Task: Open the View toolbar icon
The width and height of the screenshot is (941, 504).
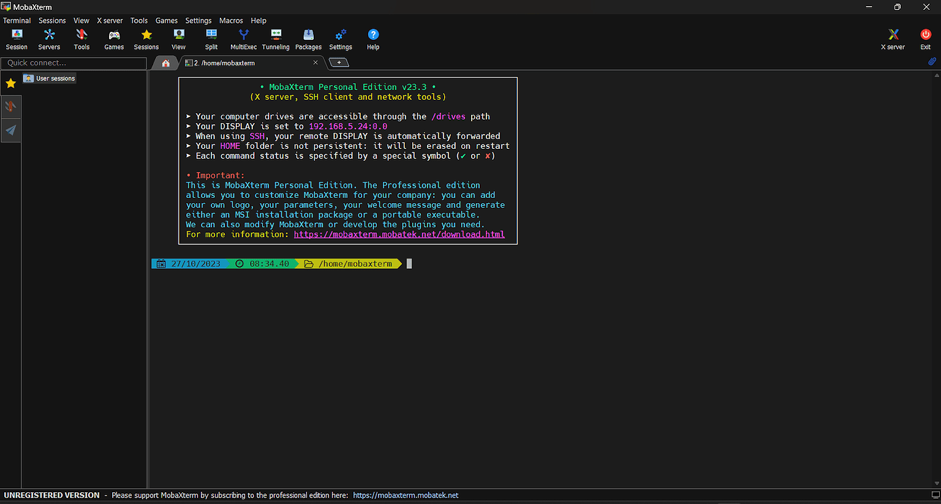Action: tap(178, 39)
